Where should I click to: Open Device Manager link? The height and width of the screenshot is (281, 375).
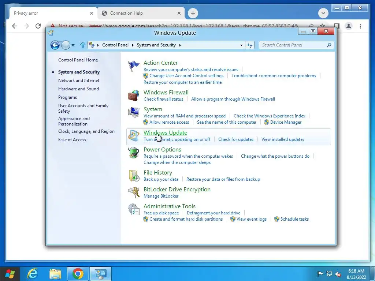click(x=286, y=122)
